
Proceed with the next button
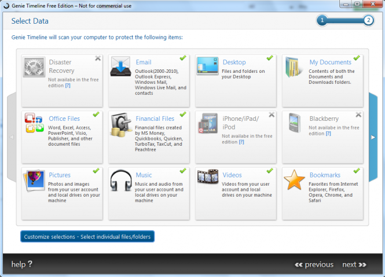pos(354,264)
